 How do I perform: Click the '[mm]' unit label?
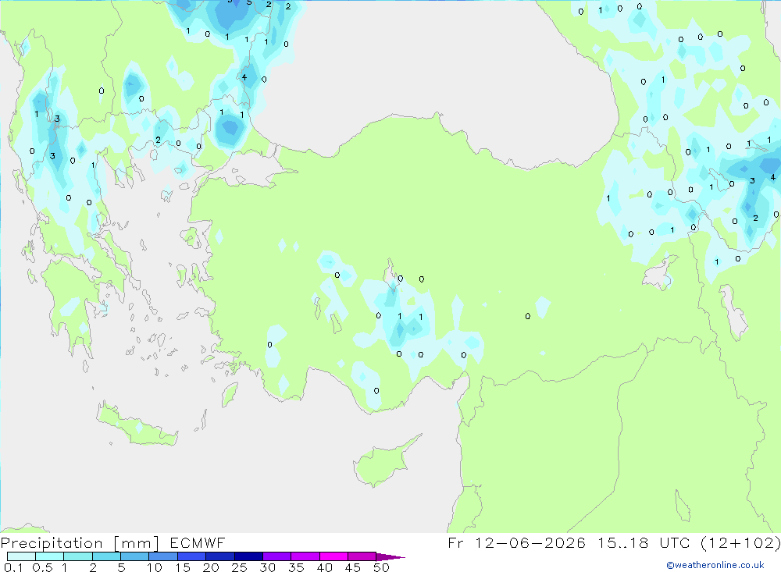click(137, 543)
